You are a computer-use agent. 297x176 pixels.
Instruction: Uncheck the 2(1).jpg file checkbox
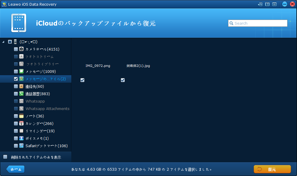pyautogui.click(x=123, y=80)
